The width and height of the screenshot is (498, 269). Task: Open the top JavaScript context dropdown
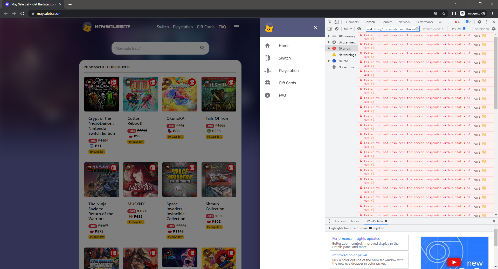pos(348,29)
